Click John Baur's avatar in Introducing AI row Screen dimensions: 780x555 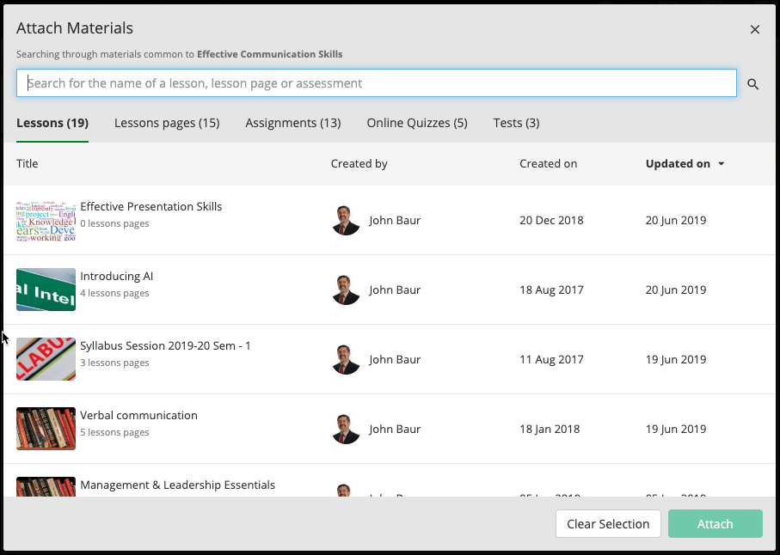coord(346,290)
